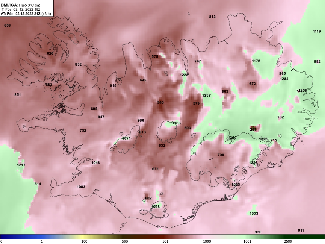Click the 671 height value
Screen dimensions: 325x244
point(155,169)
